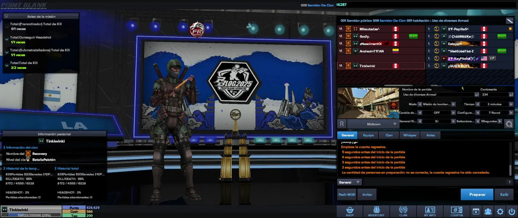Click the Pedir MOD button
Screen dimensions: 518x218
(x=347, y=194)
